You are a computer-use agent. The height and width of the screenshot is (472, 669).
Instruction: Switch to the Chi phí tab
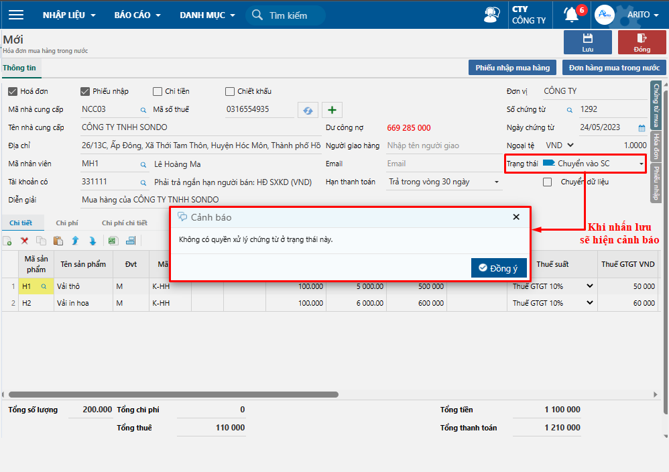66,223
